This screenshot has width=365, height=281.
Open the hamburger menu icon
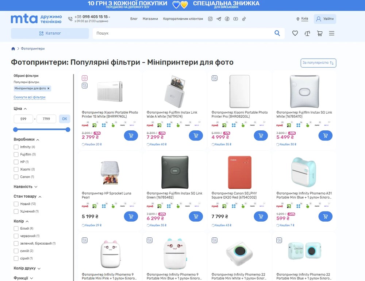[x=331, y=33]
